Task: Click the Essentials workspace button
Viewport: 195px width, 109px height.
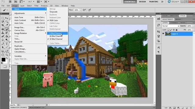Action: pos(130,2)
